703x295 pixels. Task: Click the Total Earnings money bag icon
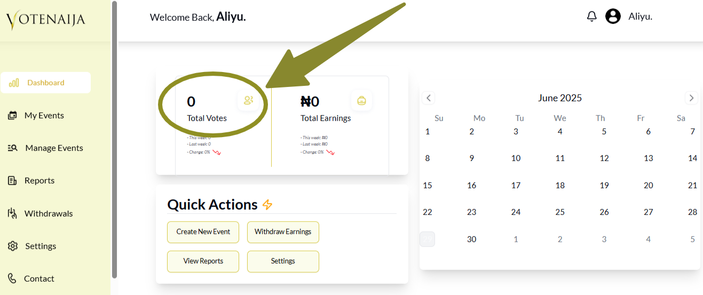(361, 100)
